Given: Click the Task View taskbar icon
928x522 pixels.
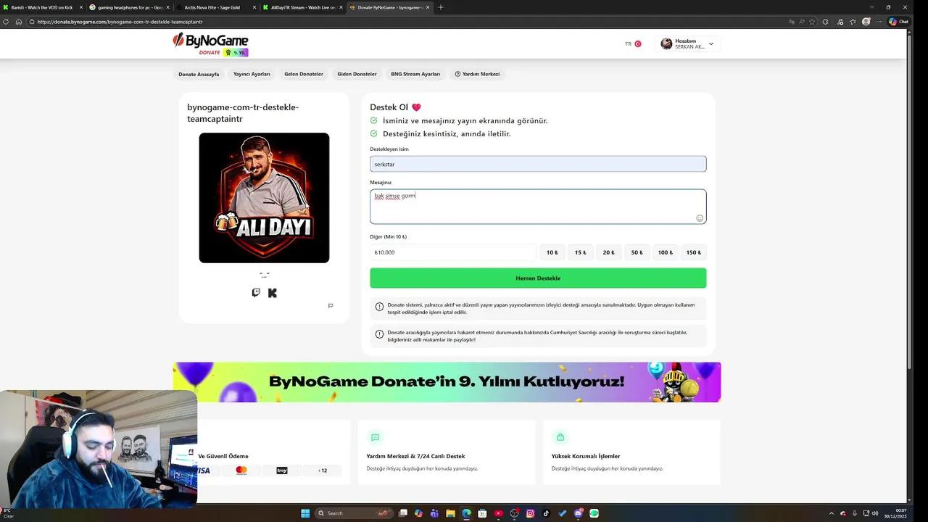Looking at the screenshot, I should coord(403,513).
